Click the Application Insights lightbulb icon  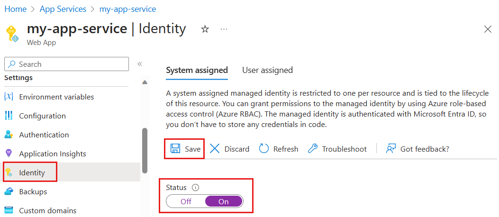[9, 154]
